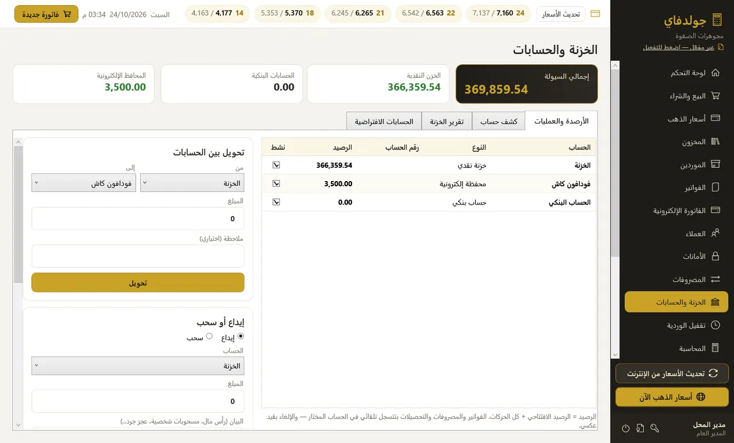Select the arrows icon beside المصروفات

(715, 279)
